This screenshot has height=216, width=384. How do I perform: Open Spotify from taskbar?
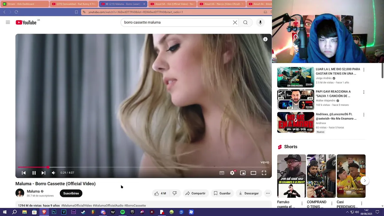click(122, 212)
